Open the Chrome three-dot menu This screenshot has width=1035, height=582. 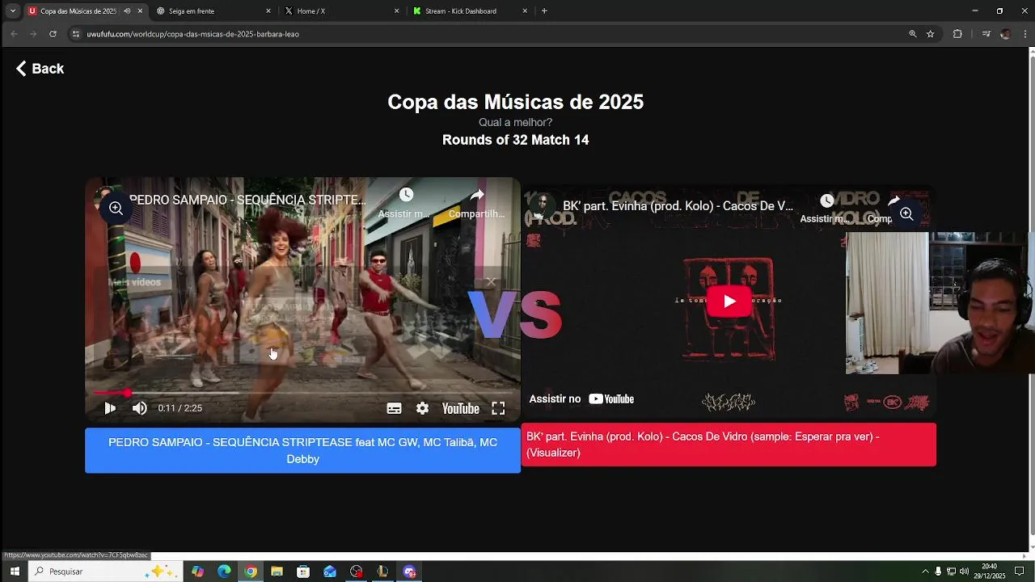click(x=1025, y=34)
